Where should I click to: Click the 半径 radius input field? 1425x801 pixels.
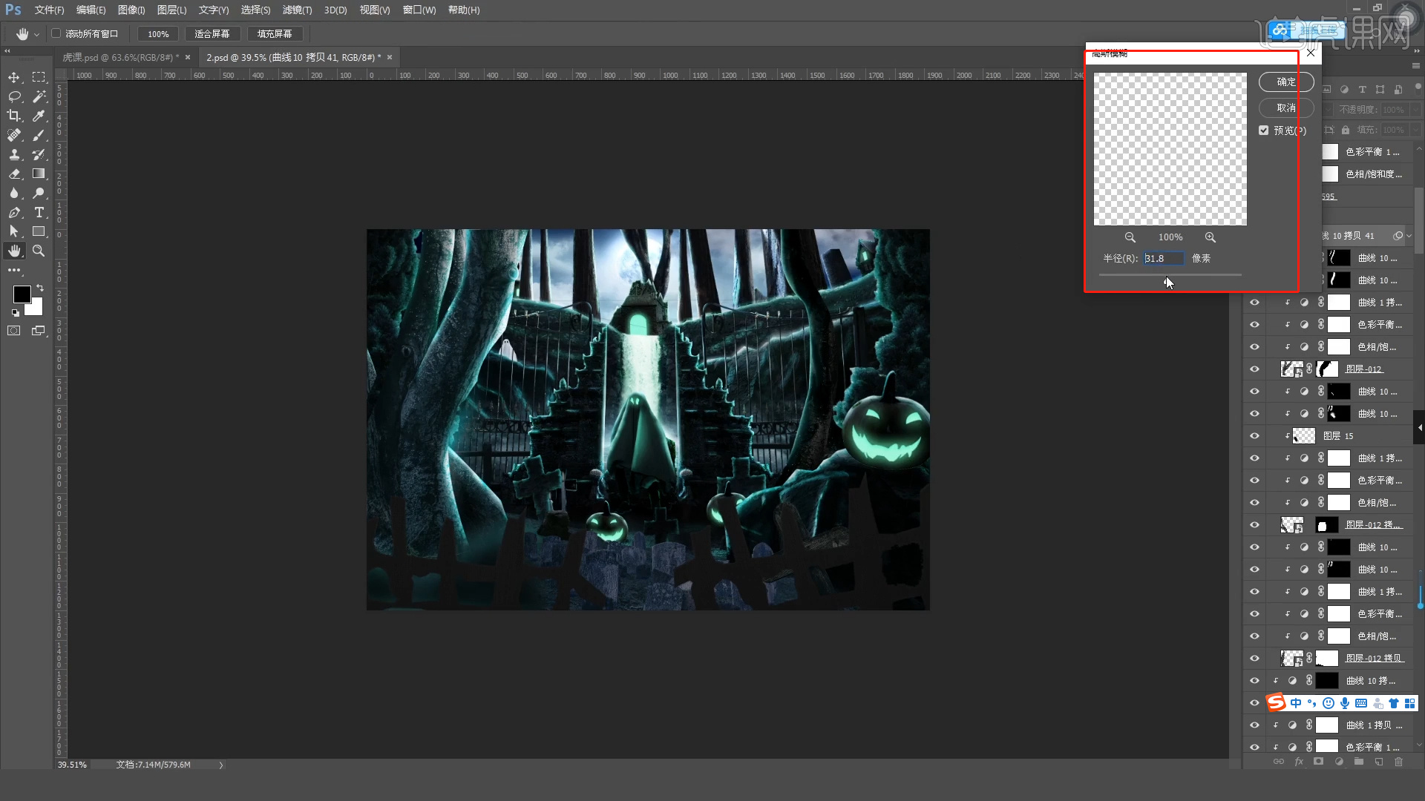(1162, 258)
